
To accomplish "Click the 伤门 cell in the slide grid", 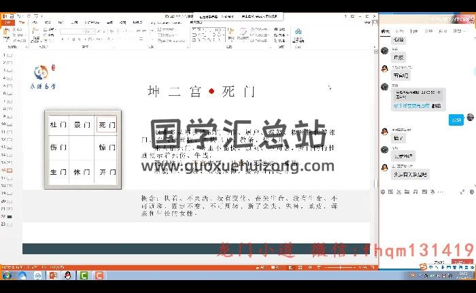I will tap(58, 148).
